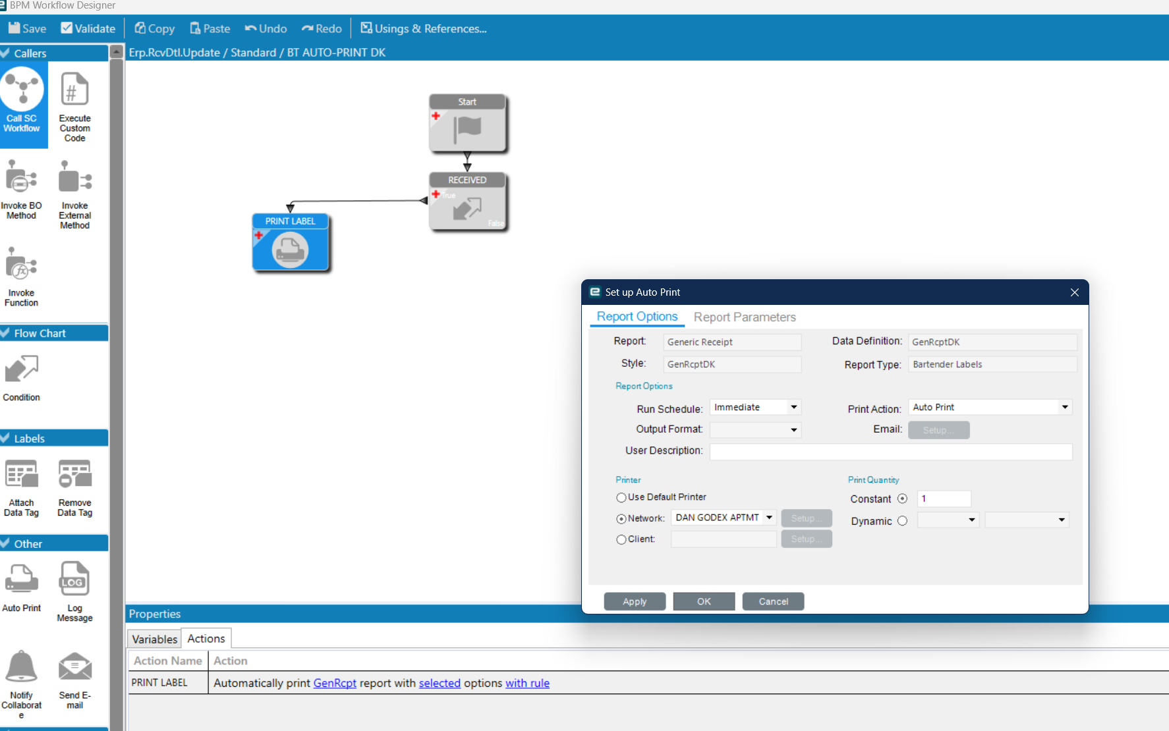This screenshot has width=1169, height=731.
Task: Click Validate in the toolbar
Action: [88, 28]
